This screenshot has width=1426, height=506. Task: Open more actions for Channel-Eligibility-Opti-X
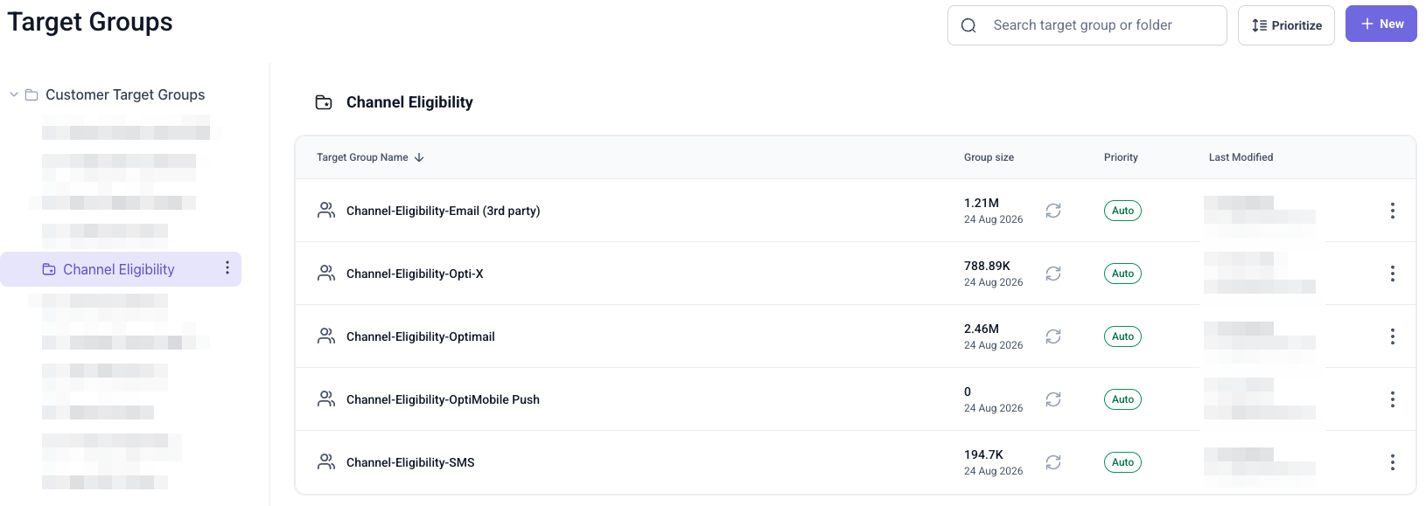[1393, 274]
